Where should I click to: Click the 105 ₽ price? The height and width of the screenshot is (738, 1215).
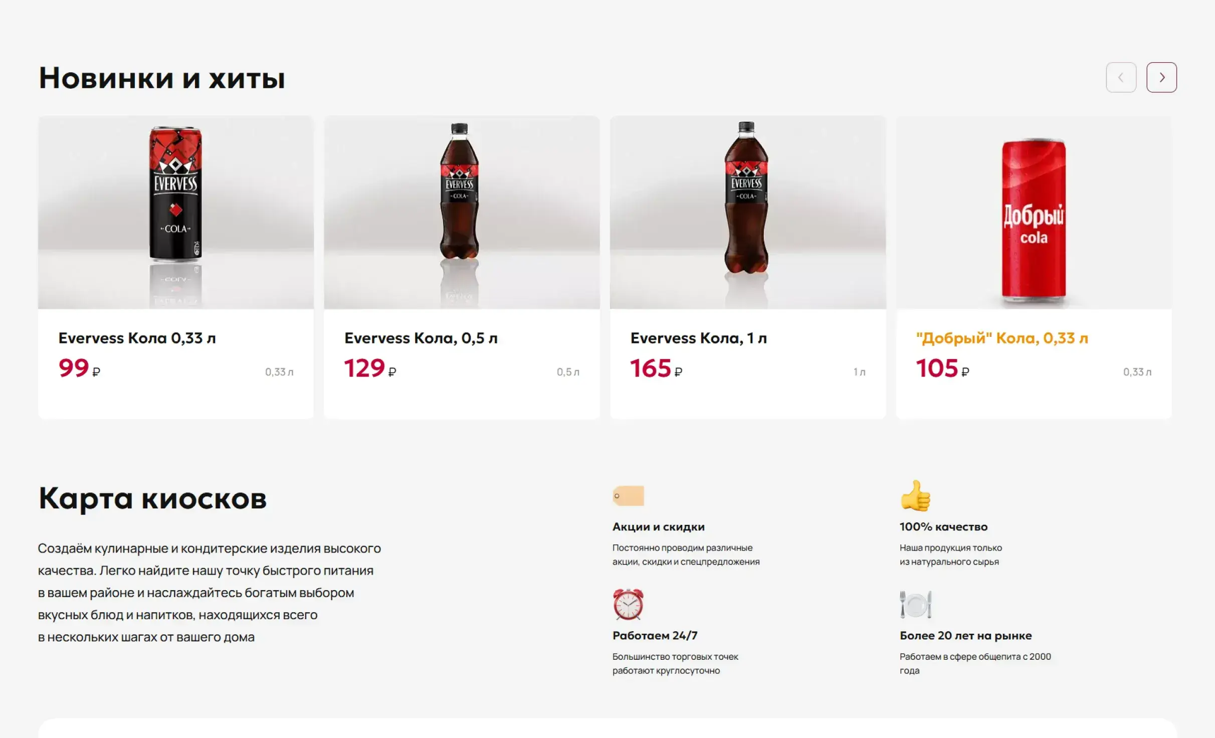(x=942, y=368)
